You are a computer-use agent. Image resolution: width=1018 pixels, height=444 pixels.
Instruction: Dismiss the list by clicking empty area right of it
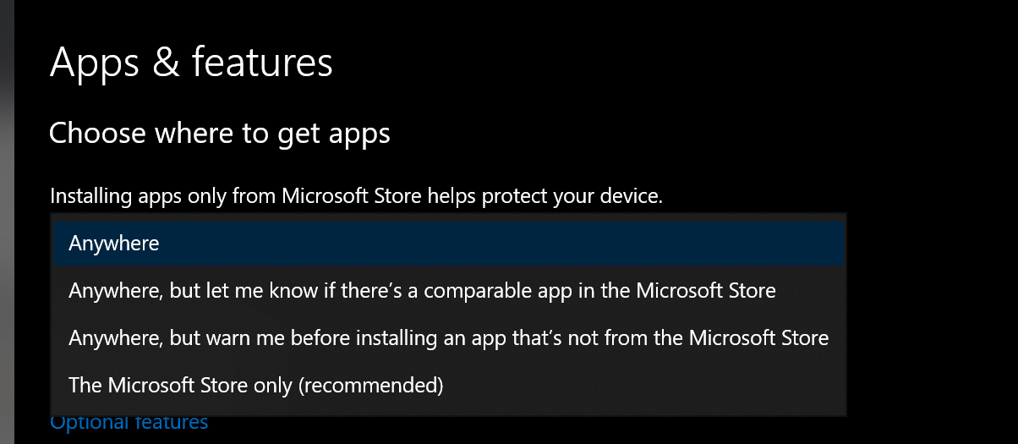coord(930,313)
